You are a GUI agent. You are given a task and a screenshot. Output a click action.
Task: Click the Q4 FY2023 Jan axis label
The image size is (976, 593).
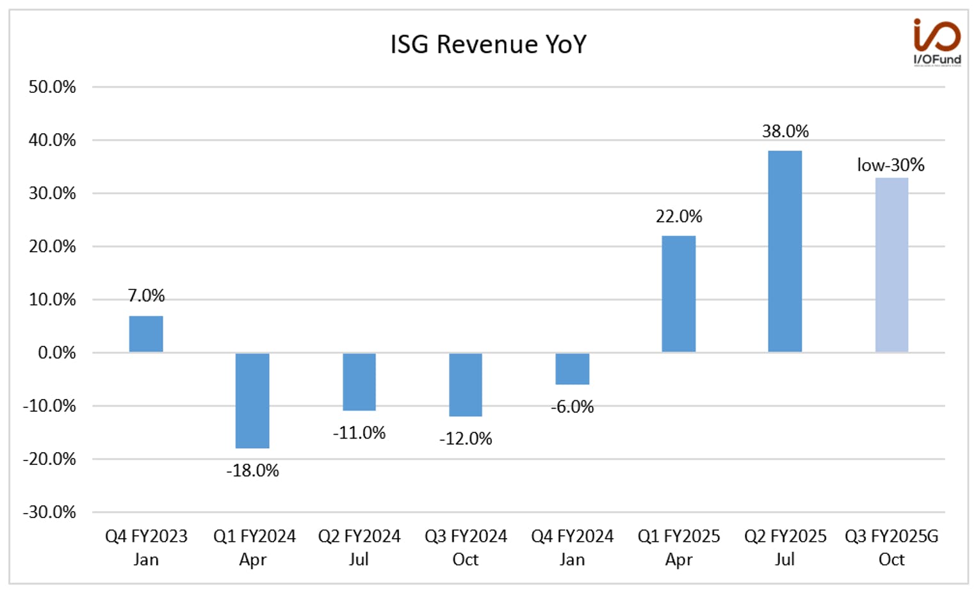pyautogui.click(x=146, y=548)
